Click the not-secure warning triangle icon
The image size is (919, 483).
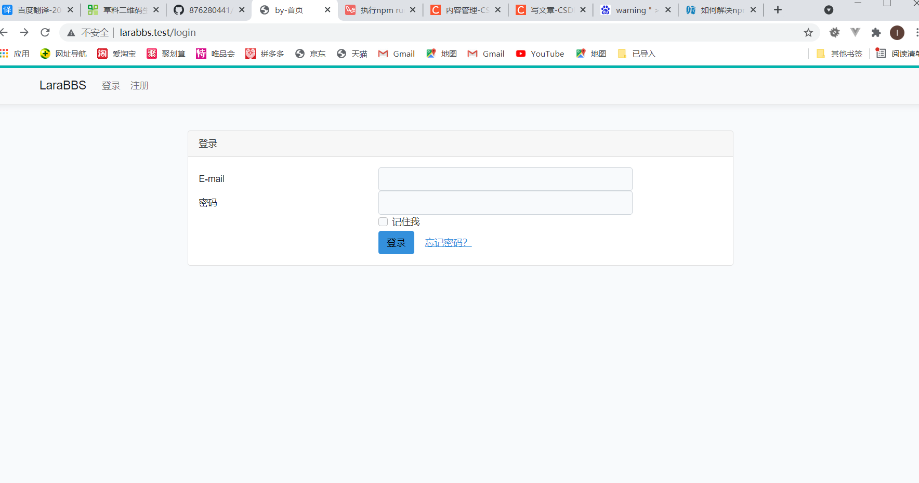pos(71,33)
